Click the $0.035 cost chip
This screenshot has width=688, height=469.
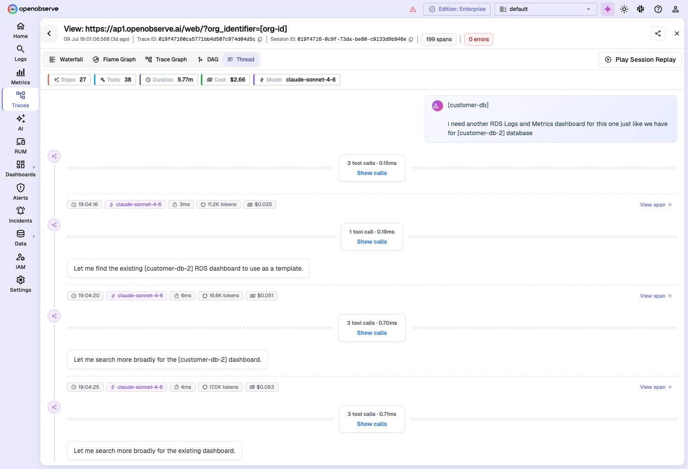click(260, 205)
